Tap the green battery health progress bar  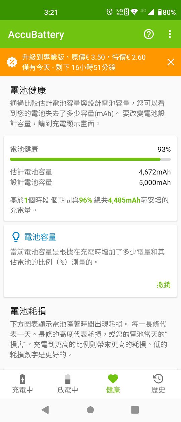click(x=90, y=159)
